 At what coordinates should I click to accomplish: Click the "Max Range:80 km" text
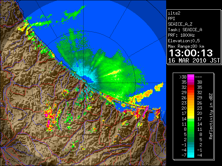coord(186,46)
